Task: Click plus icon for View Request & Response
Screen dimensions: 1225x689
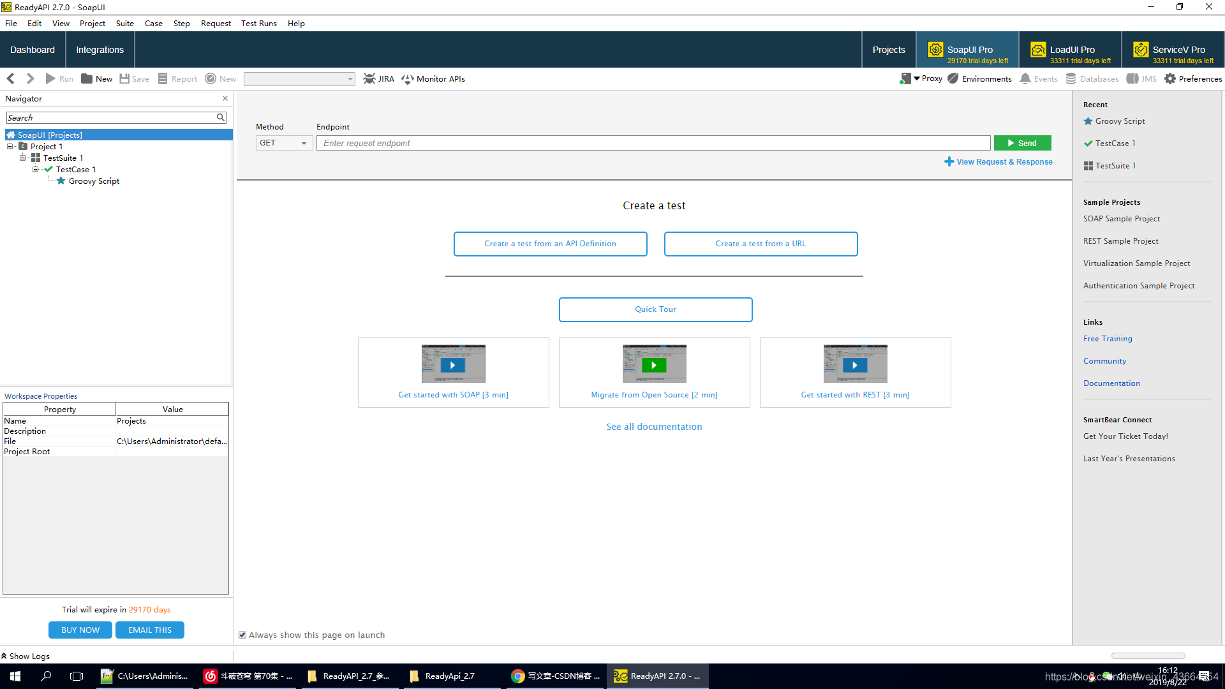Action: tap(949, 161)
